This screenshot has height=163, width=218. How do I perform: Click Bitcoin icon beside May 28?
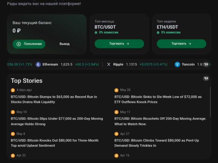[x=116, y=90]
